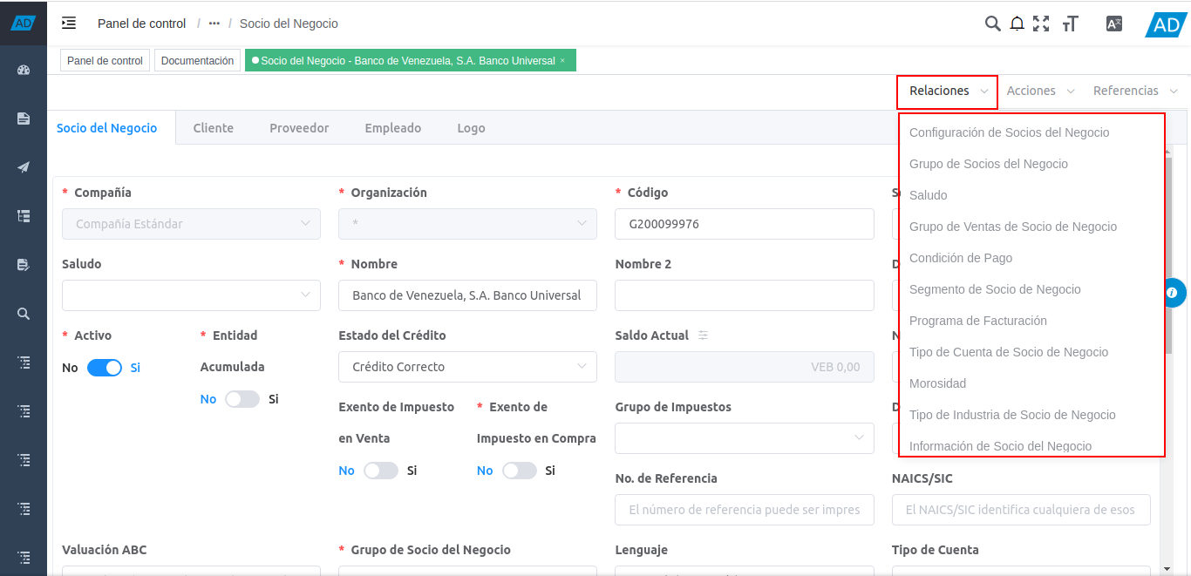Click the Documentación button

pos(198,61)
